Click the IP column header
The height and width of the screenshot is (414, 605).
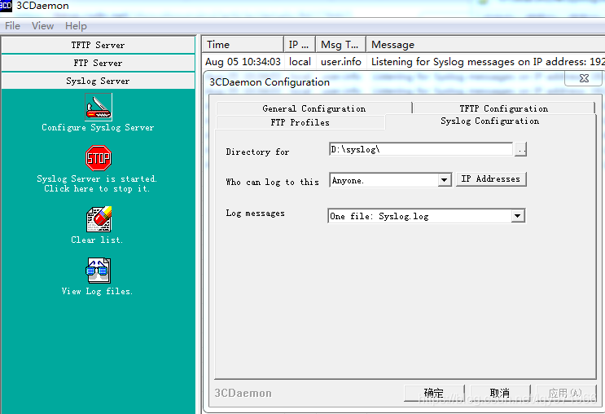[300, 44]
